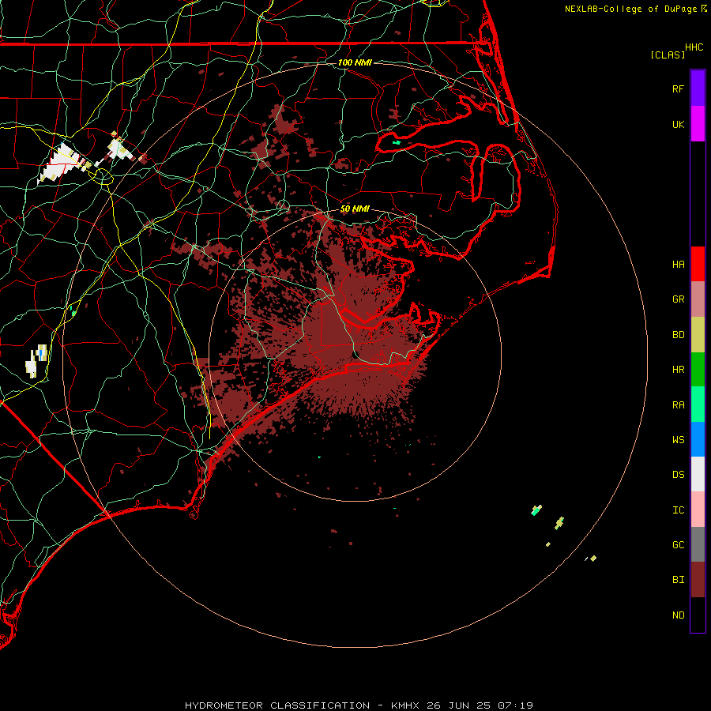Select the BD yellow legend block
Screen dimensions: 711x711
[x=698, y=335]
